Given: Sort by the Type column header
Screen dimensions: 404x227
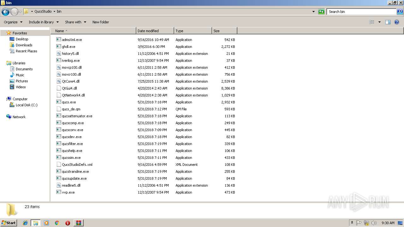Looking at the screenshot, I should coord(193,31).
